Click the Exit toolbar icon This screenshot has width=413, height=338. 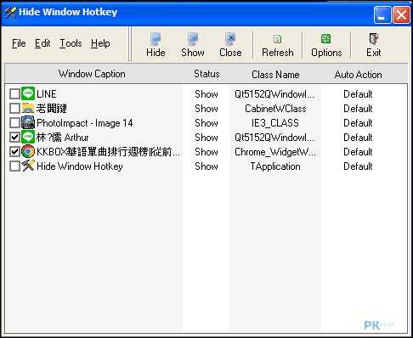(374, 39)
